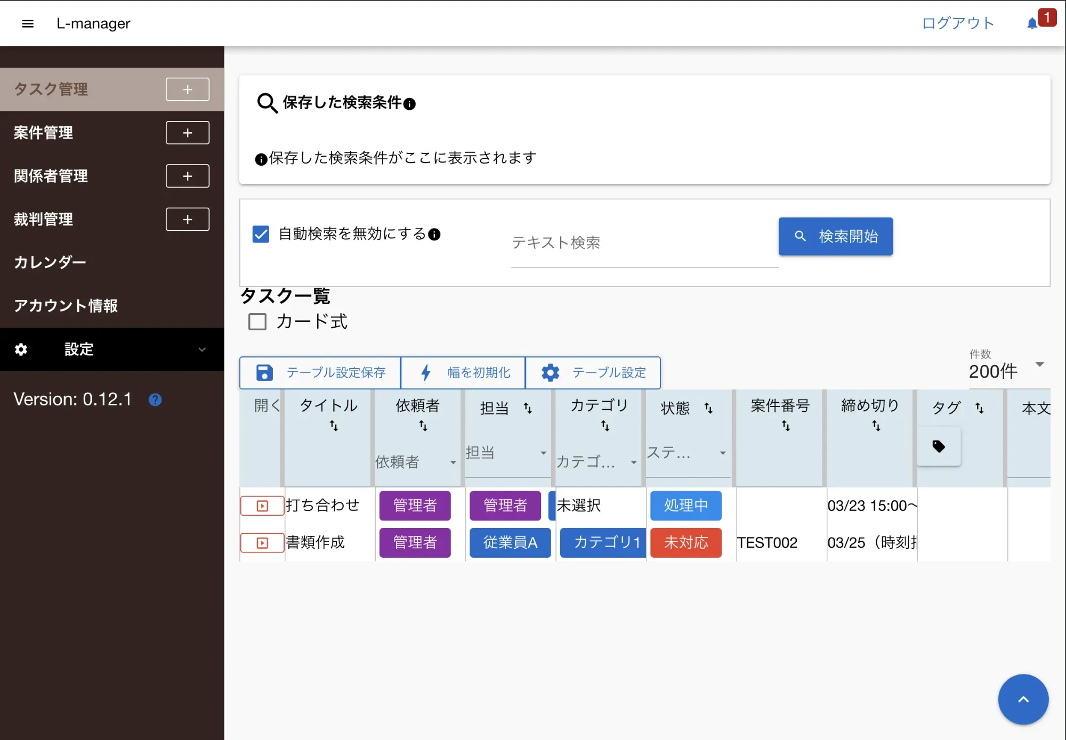Click the scroll-to-top round arrow button

click(1023, 699)
